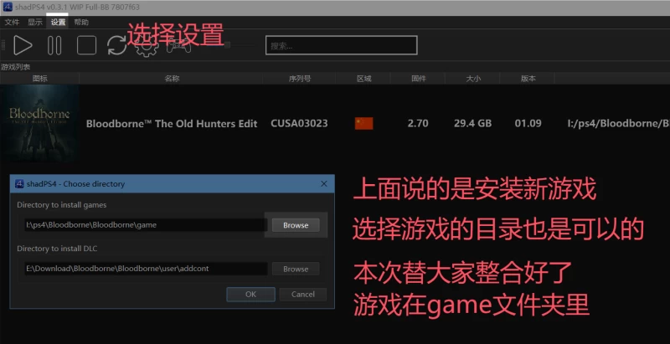Sort by 图标 column header
The image size is (670, 344).
click(39, 79)
